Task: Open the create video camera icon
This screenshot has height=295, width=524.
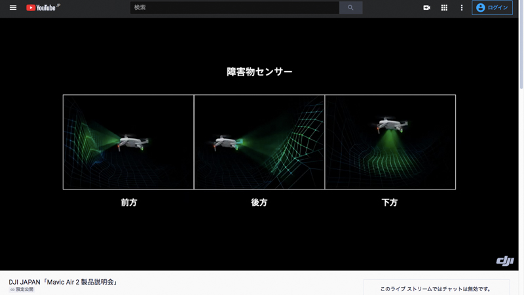Action: [427, 7]
